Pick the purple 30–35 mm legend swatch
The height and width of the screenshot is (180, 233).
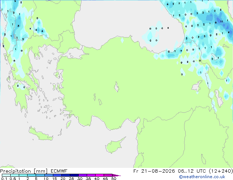83,175
